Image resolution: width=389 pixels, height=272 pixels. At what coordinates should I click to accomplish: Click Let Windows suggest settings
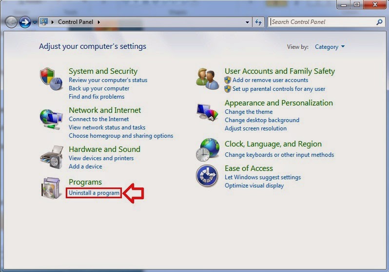tap(263, 177)
